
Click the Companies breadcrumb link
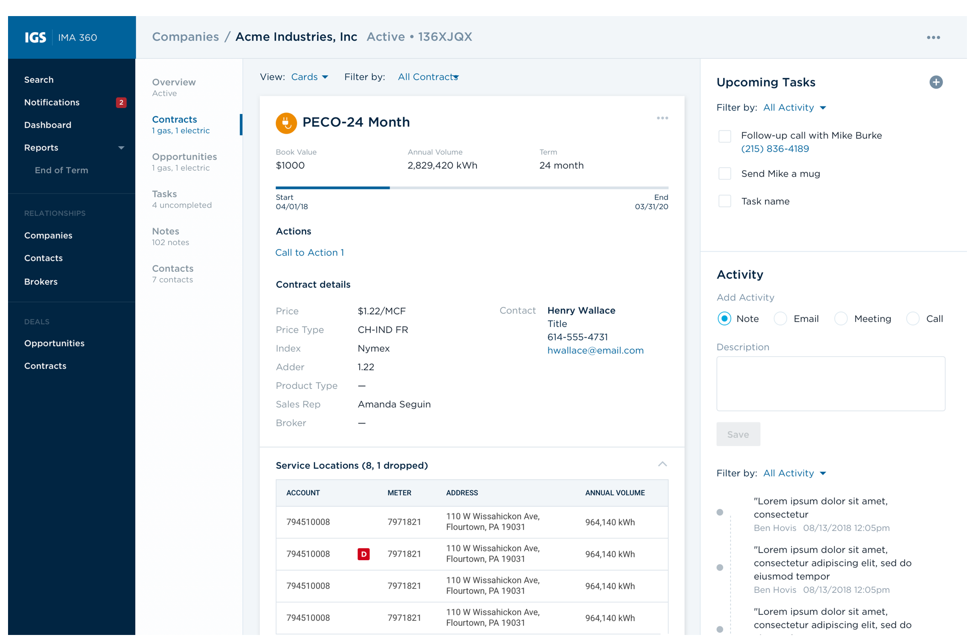pos(185,37)
